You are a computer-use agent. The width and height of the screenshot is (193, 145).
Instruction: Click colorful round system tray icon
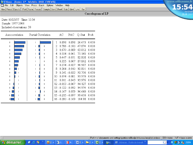[176, 142]
